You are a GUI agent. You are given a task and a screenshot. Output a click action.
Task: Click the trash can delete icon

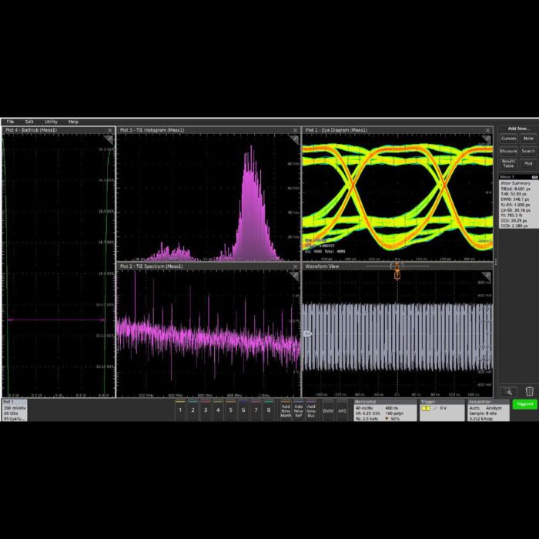(x=529, y=391)
